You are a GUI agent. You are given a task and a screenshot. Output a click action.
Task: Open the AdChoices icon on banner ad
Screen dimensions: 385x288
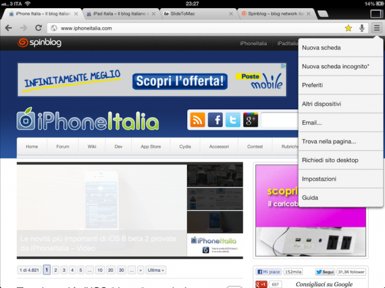coord(284,66)
